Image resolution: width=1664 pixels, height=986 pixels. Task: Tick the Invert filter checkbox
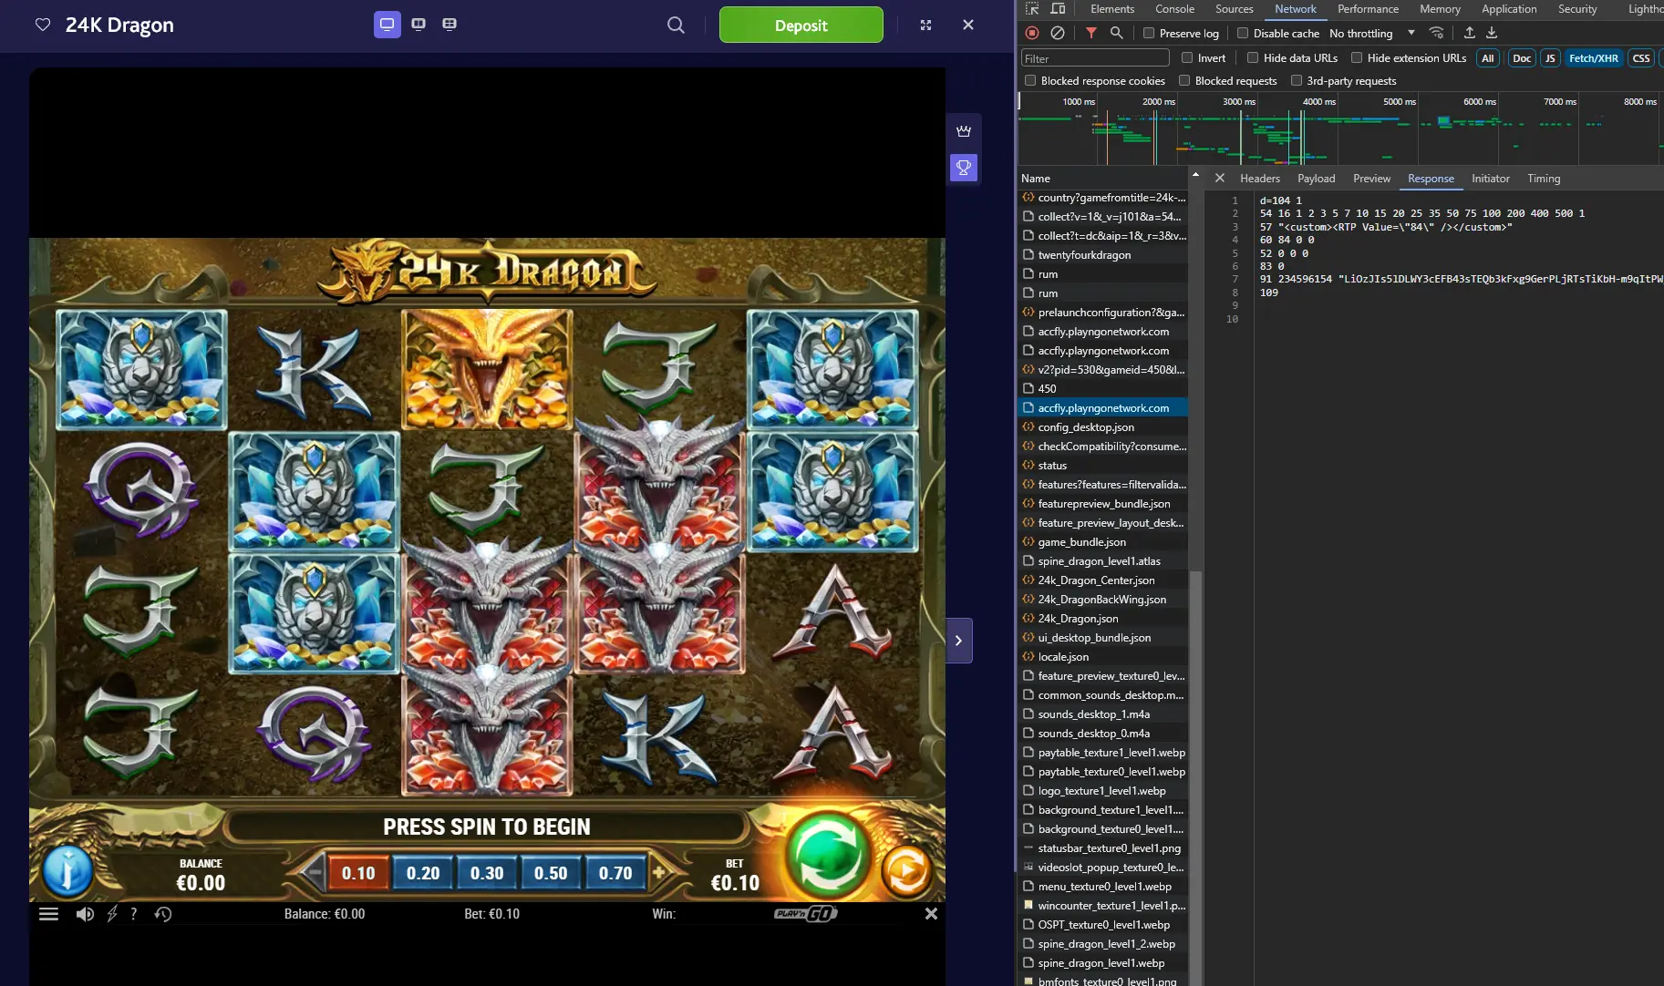[1187, 57]
